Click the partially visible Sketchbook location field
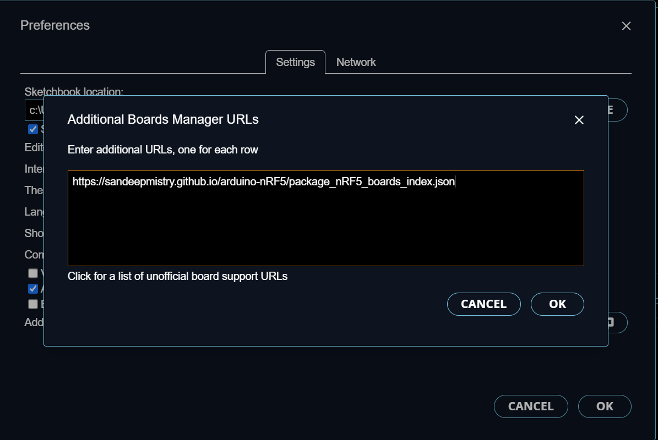Image resolution: width=658 pixels, height=440 pixels. [34, 110]
